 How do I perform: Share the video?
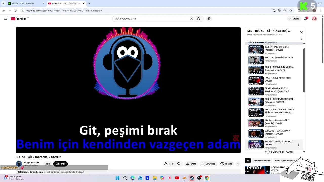tap(191, 164)
